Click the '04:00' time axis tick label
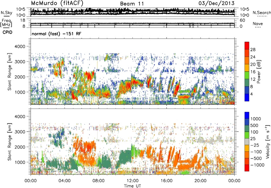Viewport: 271px width, 188px height. point(64,181)
